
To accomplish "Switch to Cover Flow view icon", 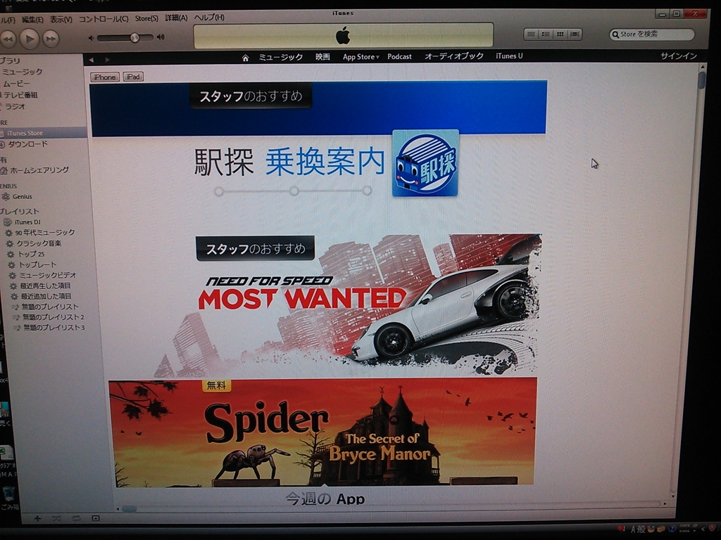I will (x=575, y=34).
